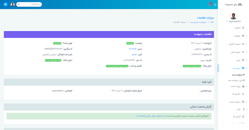
Task: Click the sidebar collapse arrow icon in header
Action: tap(215, 5)
